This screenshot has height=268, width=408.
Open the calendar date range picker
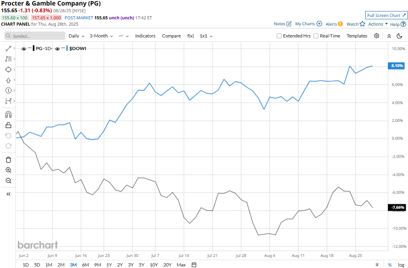click(194, 264)
